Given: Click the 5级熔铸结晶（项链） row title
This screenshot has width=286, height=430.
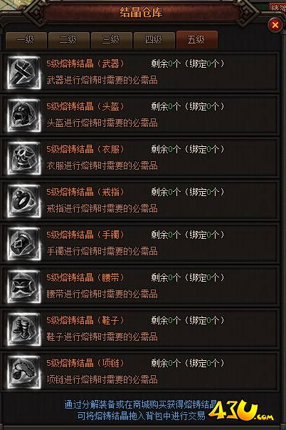Looking at the screenshot, I should click(x=85, y=364).
